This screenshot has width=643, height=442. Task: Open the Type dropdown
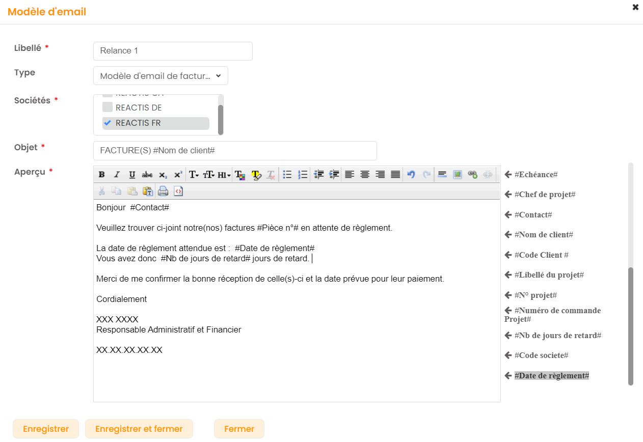pos(160,76)
